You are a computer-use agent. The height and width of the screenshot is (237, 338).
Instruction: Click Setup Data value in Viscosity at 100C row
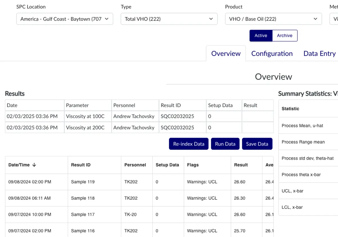pos(210,116)
